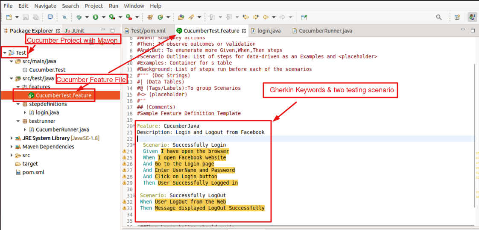Open the Run configurations dropdown arrow
Image resolution: width=479 pixels, height=230 pixels.
tap(104, 18)
